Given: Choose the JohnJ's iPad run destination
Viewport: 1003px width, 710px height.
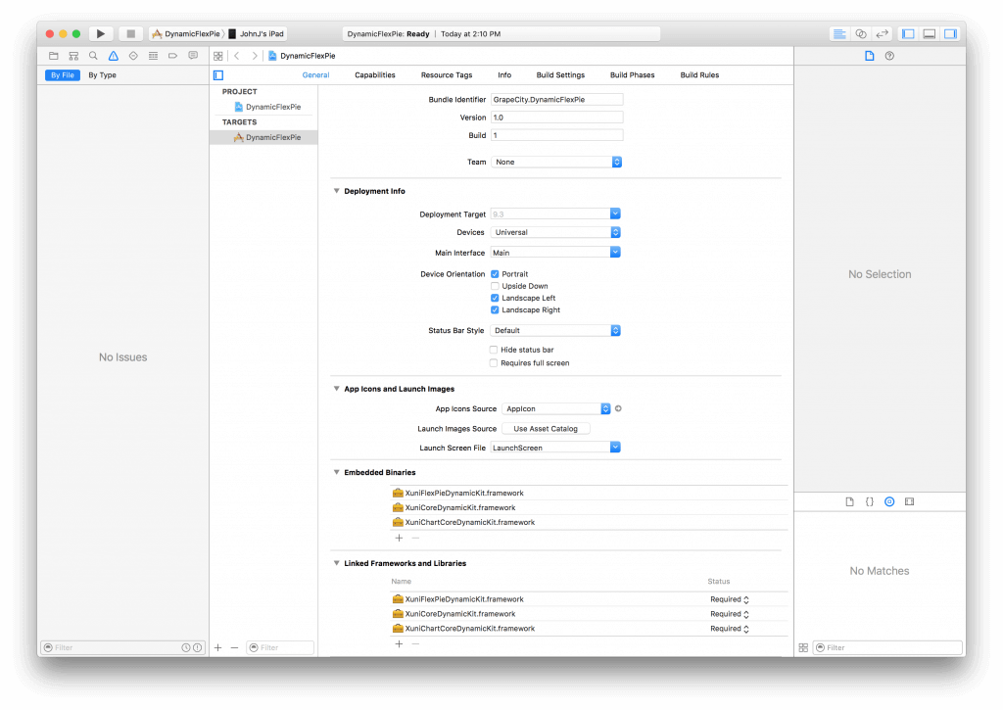Looking at the screenshot, I should 257,34.
